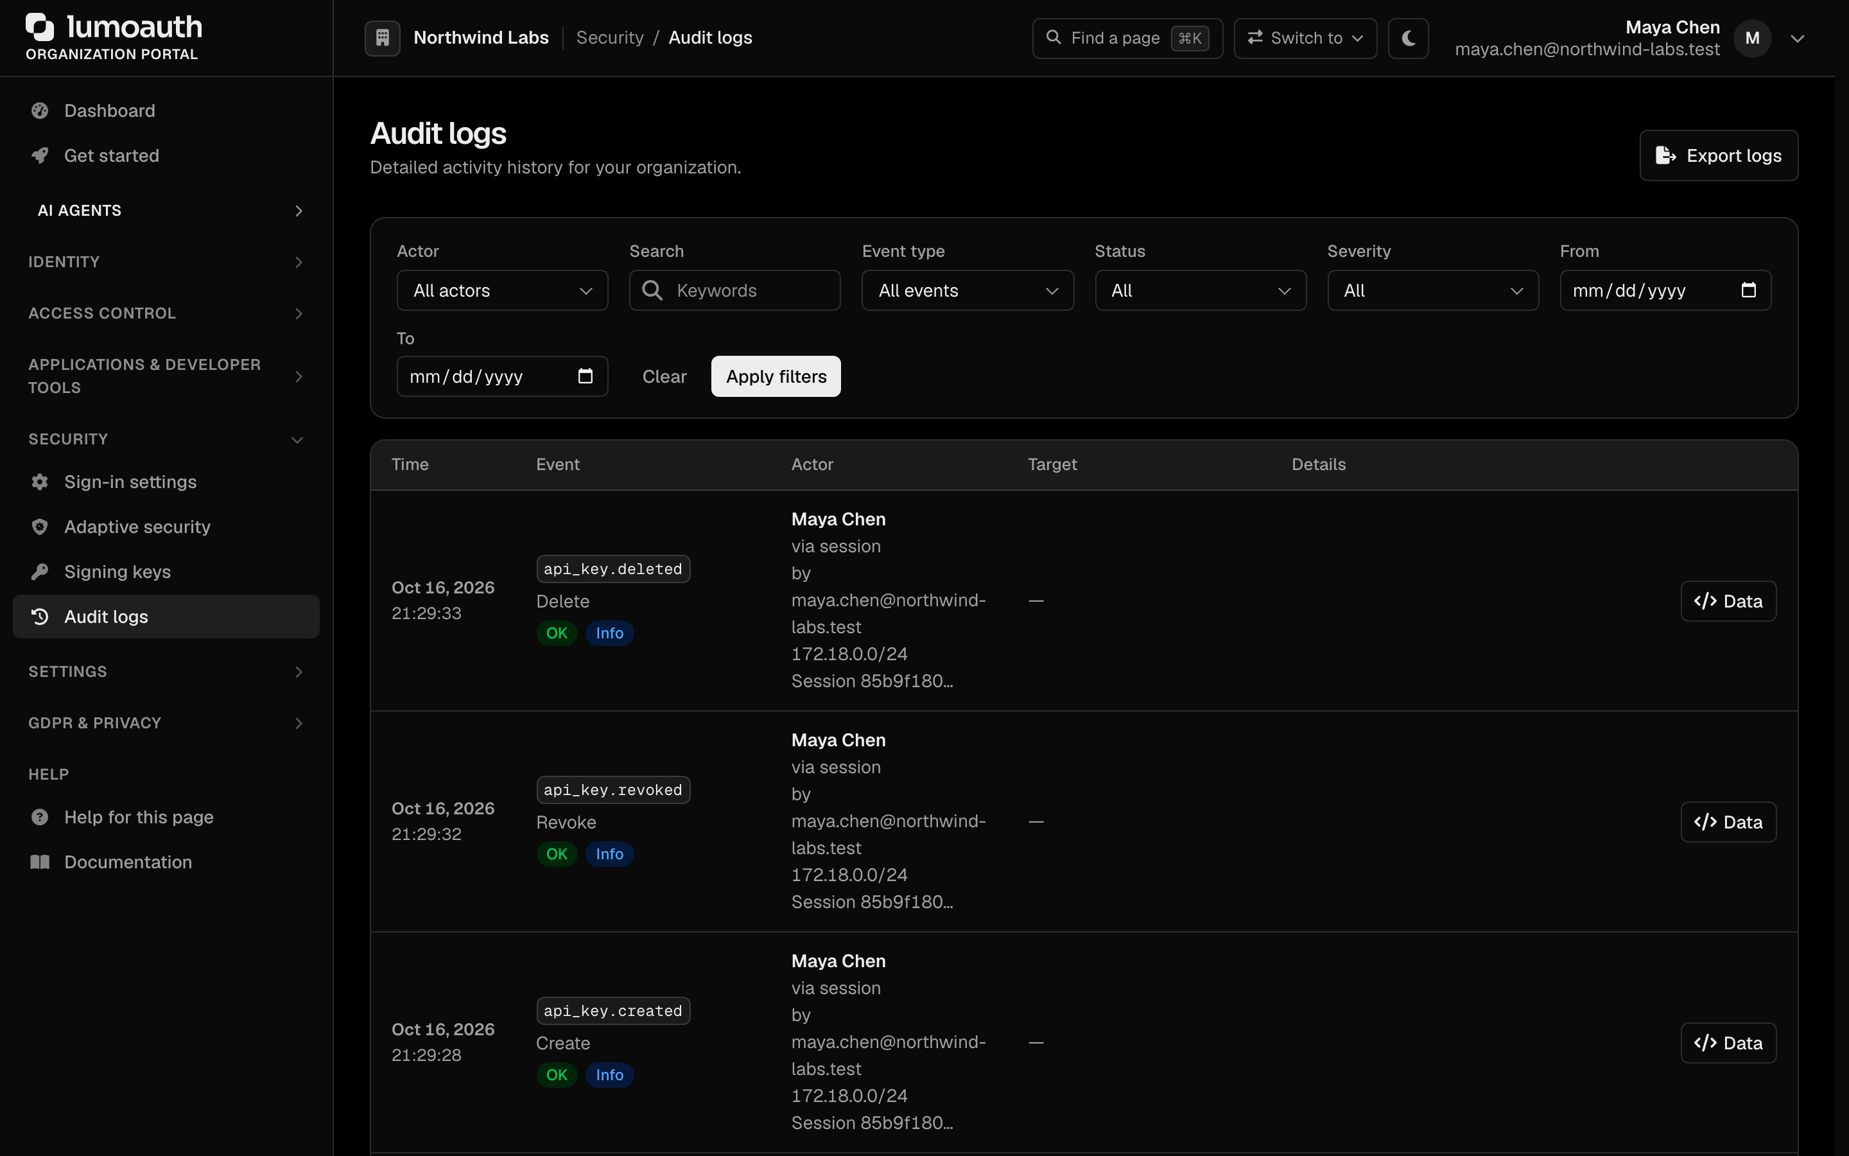View Data for api_key.revoked event

coord(1728,823)
